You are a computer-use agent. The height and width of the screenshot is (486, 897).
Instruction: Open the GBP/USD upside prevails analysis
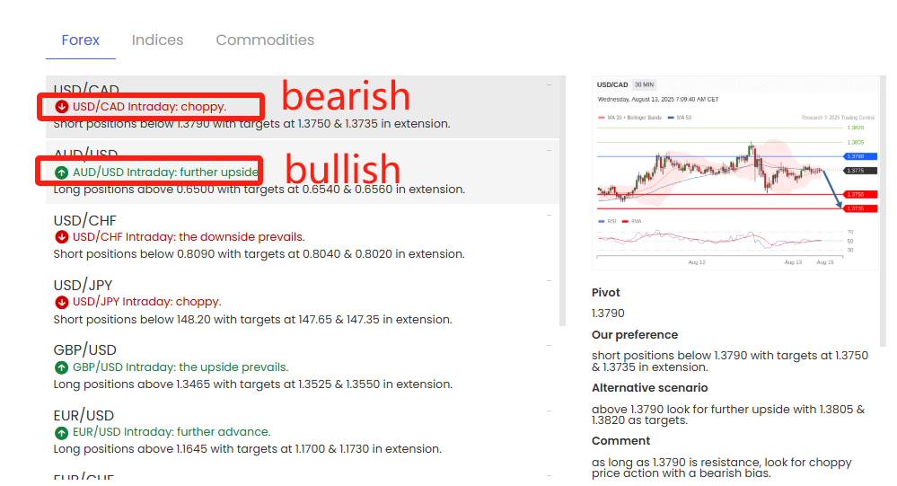(x=180, y=367)
